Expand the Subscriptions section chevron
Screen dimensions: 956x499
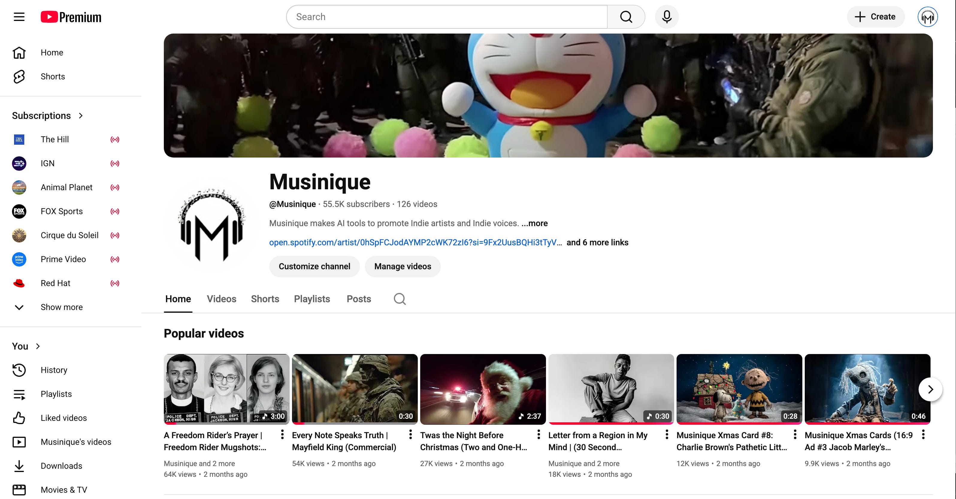81,116
